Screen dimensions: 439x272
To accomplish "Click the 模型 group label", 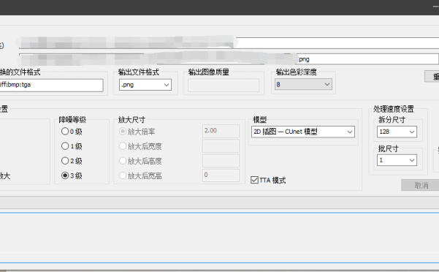I will point(259,120).
